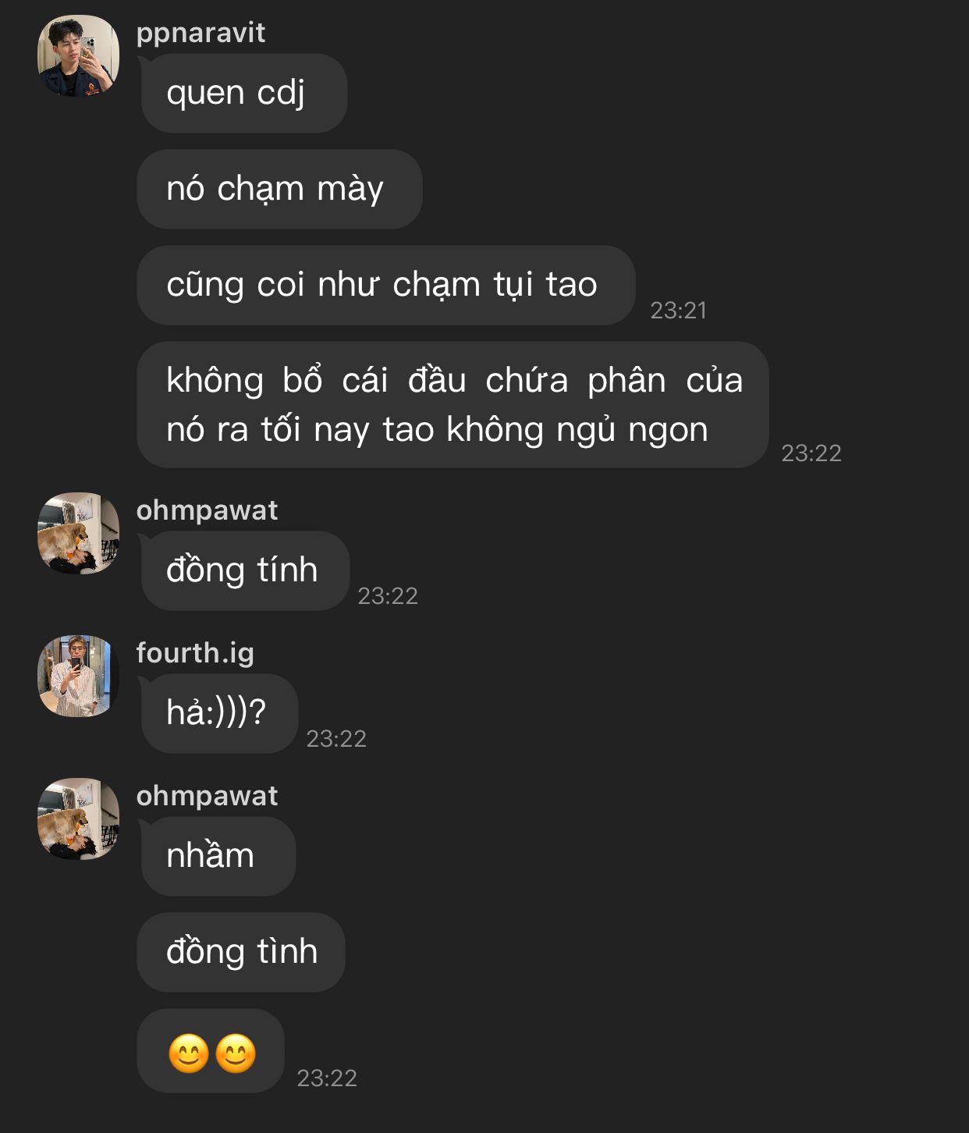The width and height of the screenshot is (969, 1133).
Task: Tap the 'đồng tình' message bubble
Action: click(241, 953)
